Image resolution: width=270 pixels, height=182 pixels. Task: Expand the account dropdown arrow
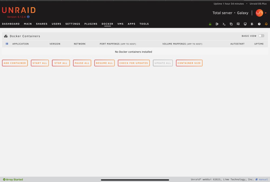pyautogui.click(x=266, y=13)
